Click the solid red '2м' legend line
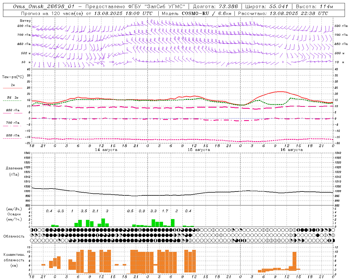349x279 pixels. pyautogui.click(x=13, y=88)
